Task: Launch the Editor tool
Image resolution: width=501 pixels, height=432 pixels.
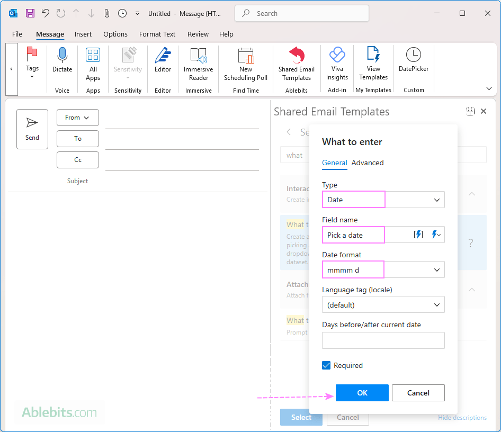Action: pos(163,60)
